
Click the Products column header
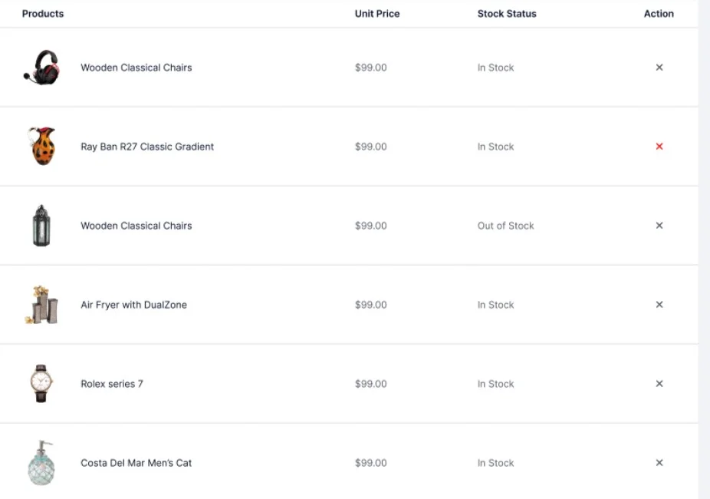tap(43, 14)
